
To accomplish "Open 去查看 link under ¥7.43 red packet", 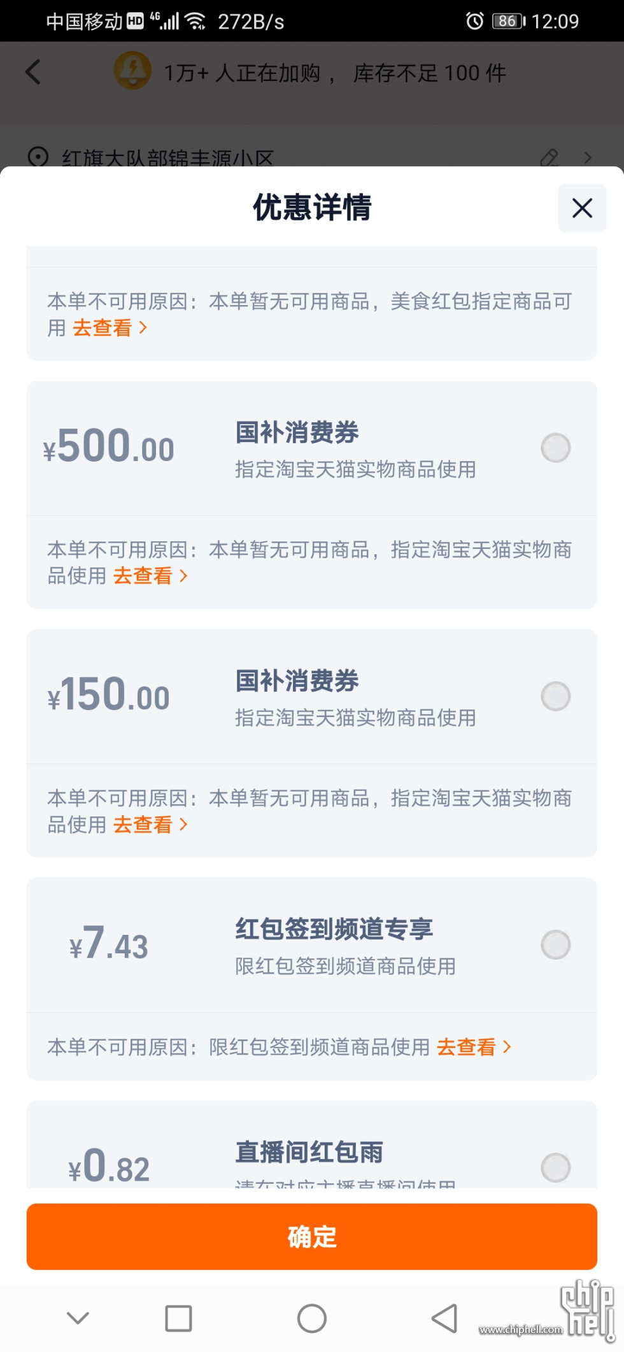I will click(474, 1047).
